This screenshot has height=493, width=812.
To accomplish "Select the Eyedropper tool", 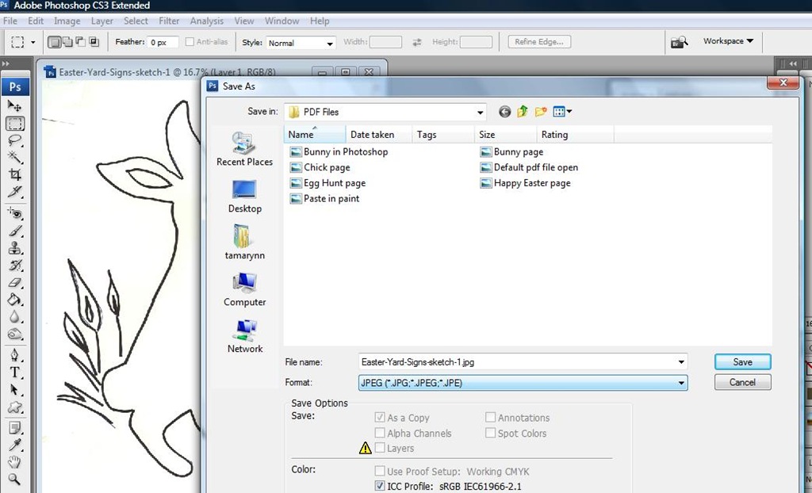I will (x=14, y=445).
